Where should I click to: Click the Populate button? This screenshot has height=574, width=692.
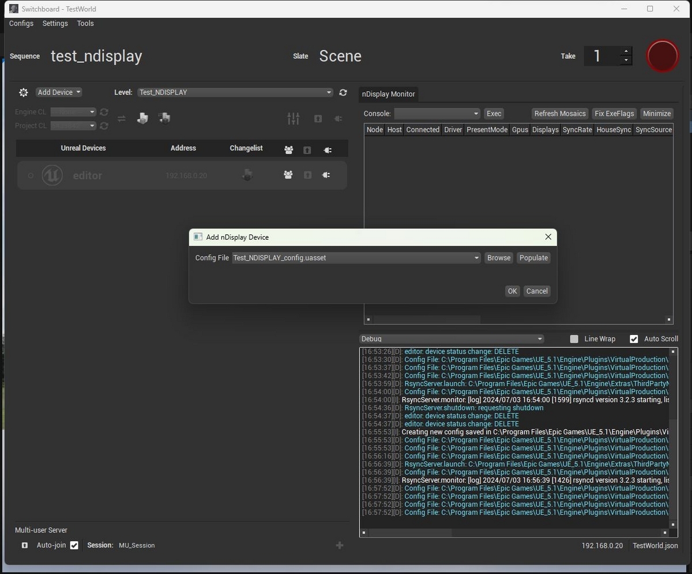click(x=533, y=258)
